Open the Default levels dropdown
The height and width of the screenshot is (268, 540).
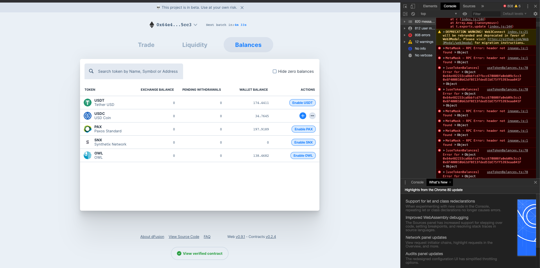point(515,13)
